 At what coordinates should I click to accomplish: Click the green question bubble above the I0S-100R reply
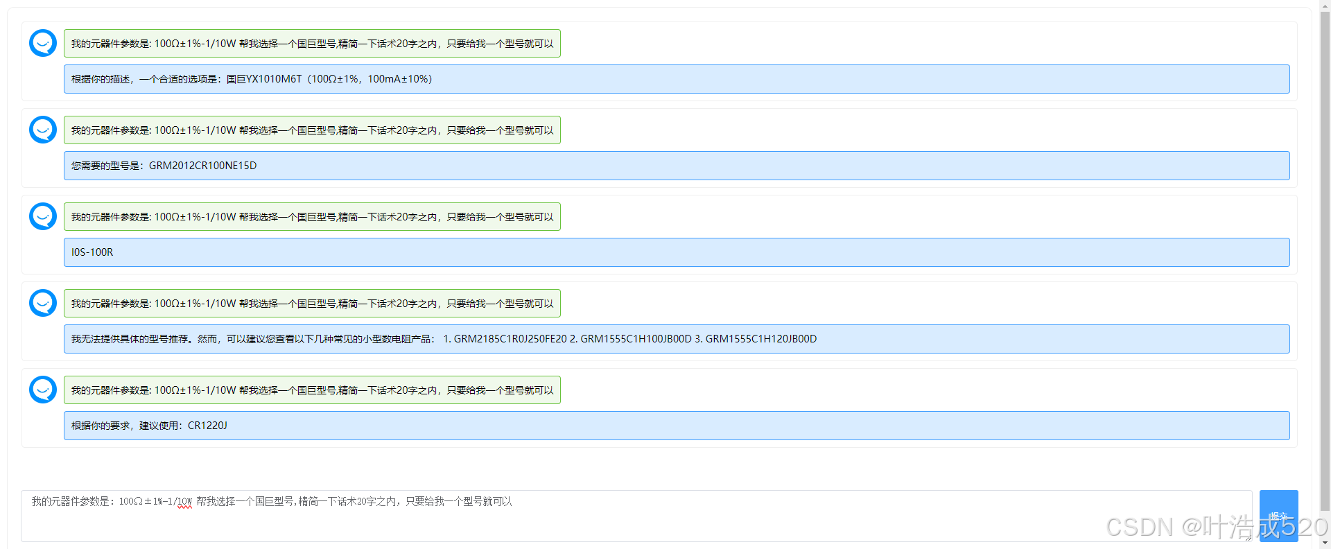312,217
